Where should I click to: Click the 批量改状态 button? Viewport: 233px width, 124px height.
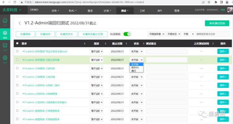(x=66, y=34)
